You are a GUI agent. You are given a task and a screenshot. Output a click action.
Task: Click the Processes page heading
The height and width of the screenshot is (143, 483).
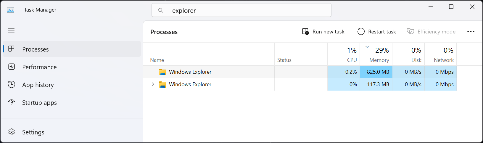pyautogui.click(x=164, y=32)
